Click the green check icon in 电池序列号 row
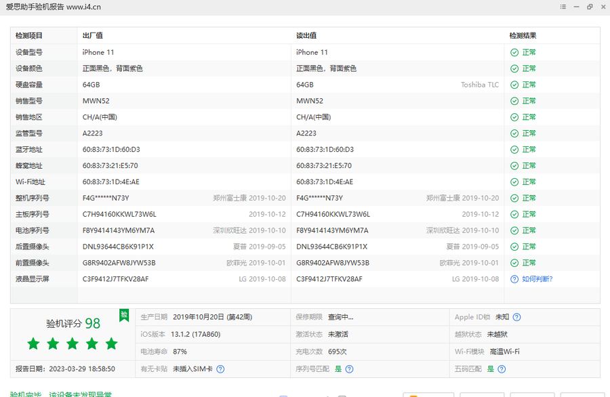 514,230
